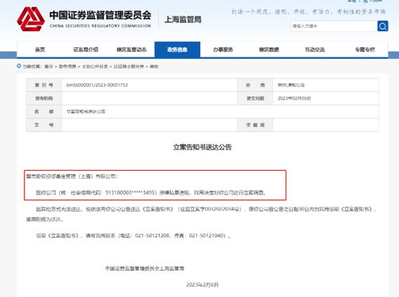Screen dimensions: 399x297
Task: Select the highlighted 政务信息 tab
Action: coord(177,49)
